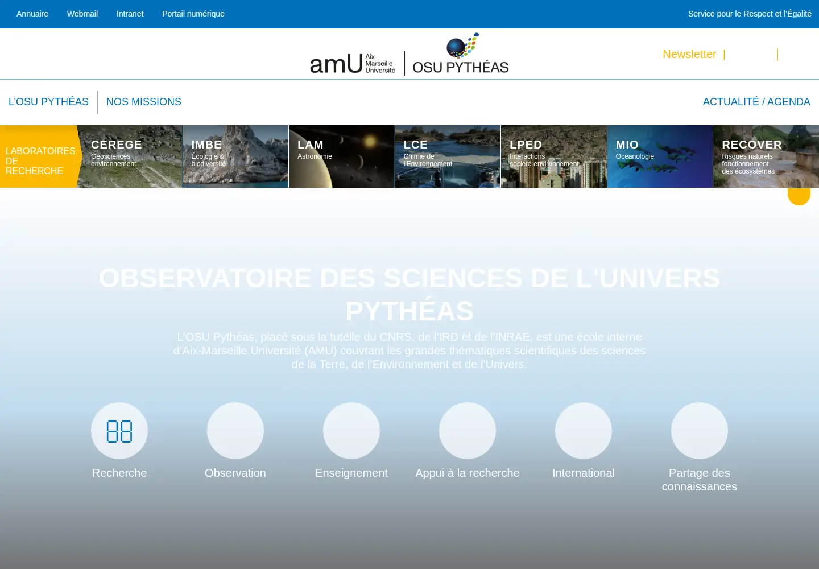
Task: Open the LPED Interactions société-environnement tile
Action: [554, 156]
